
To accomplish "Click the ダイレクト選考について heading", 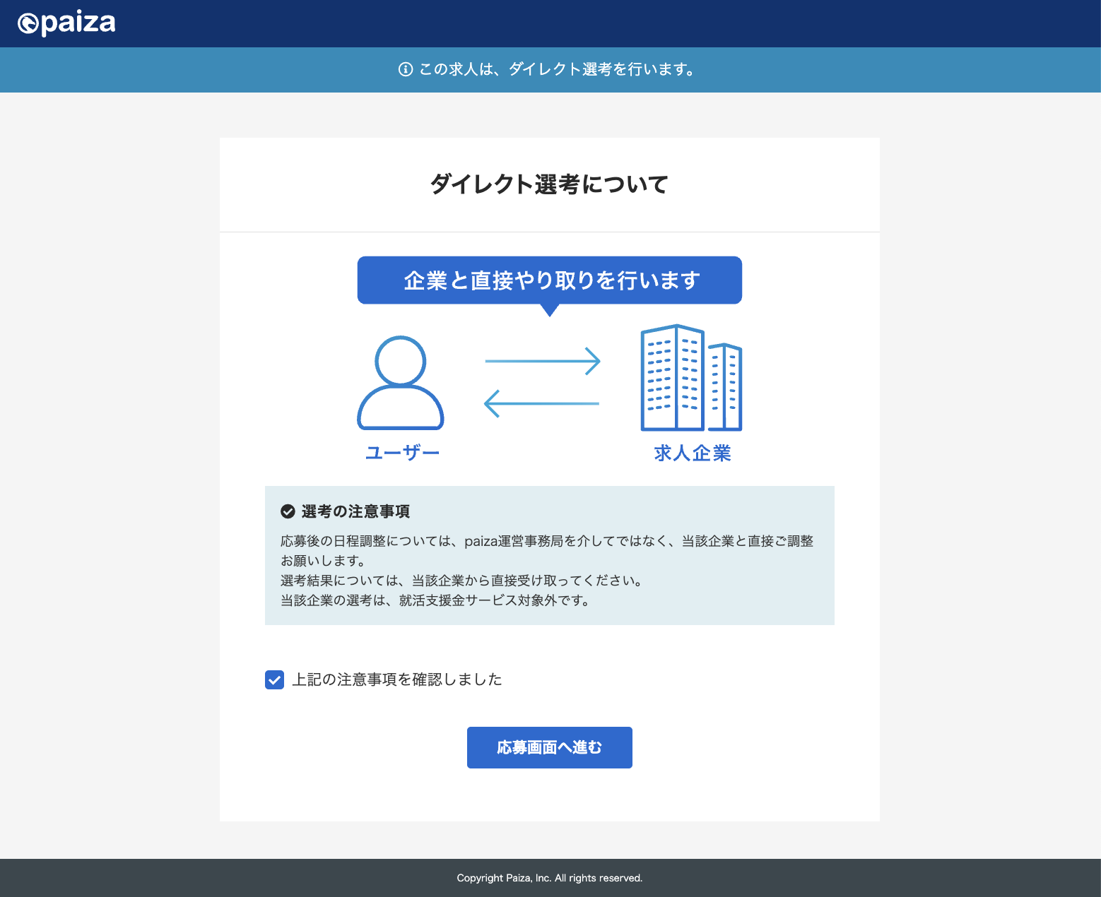I will tap(550, 184).
